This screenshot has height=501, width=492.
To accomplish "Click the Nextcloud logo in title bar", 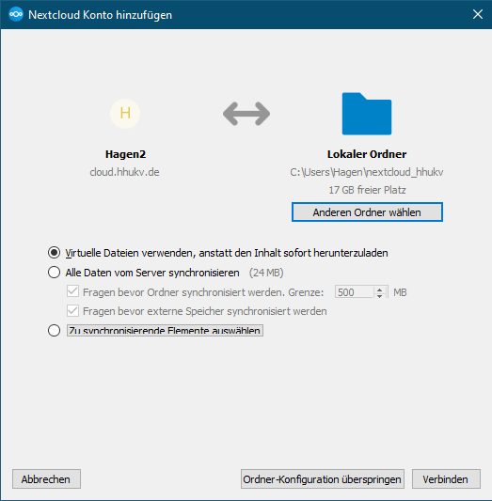I will click(16, 14).
